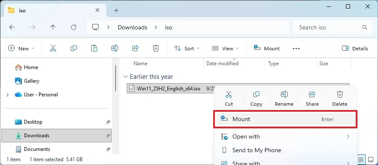The height and width of the screenshot is (165, 378).
Task: Switch to the large thumbnails view icon
Action: 370,159
